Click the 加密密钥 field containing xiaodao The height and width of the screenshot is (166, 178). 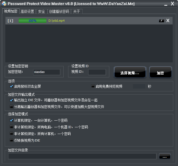pos(46,72)
